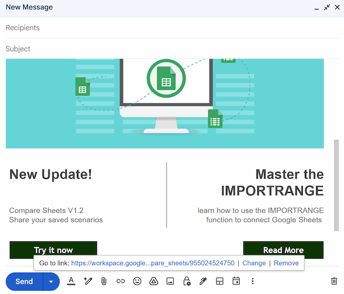Click the insert signature pen icon
The height and width of the screenshot is (294, 344).
[203, 281]
